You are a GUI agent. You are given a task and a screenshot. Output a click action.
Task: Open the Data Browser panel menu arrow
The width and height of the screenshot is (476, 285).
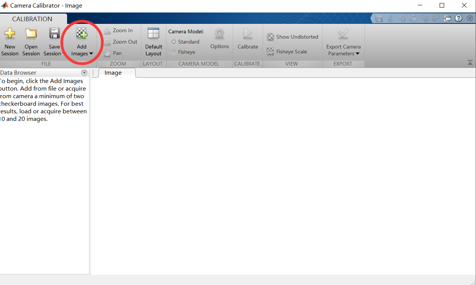pos(84,72)
